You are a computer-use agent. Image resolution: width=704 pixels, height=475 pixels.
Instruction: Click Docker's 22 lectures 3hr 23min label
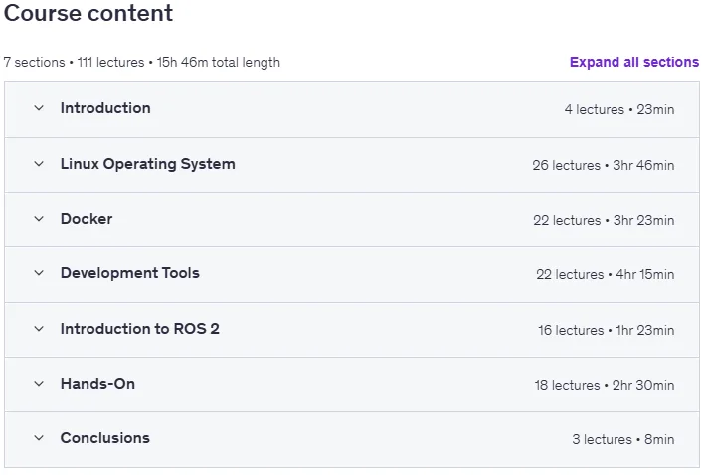(x=604, y=221)
